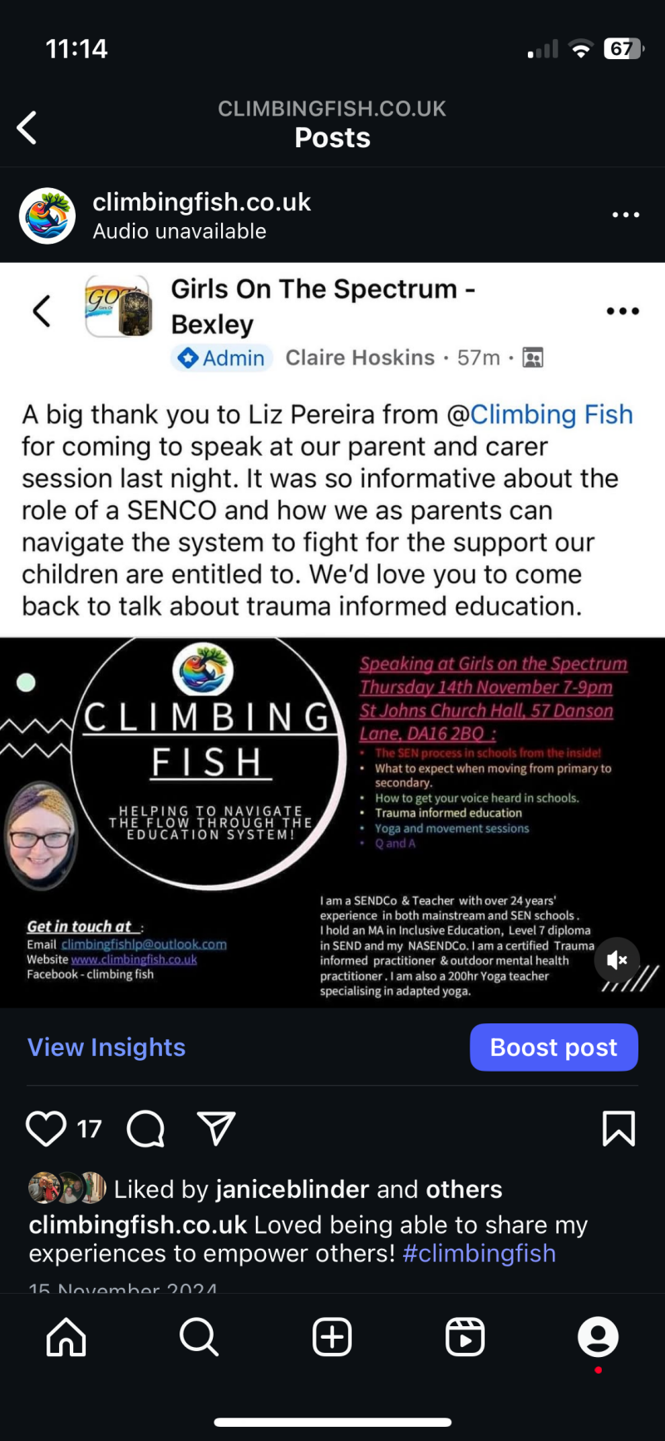Tap the back arrow in Posts header
The image size is (665, 1441).
[x=27, y=128]
